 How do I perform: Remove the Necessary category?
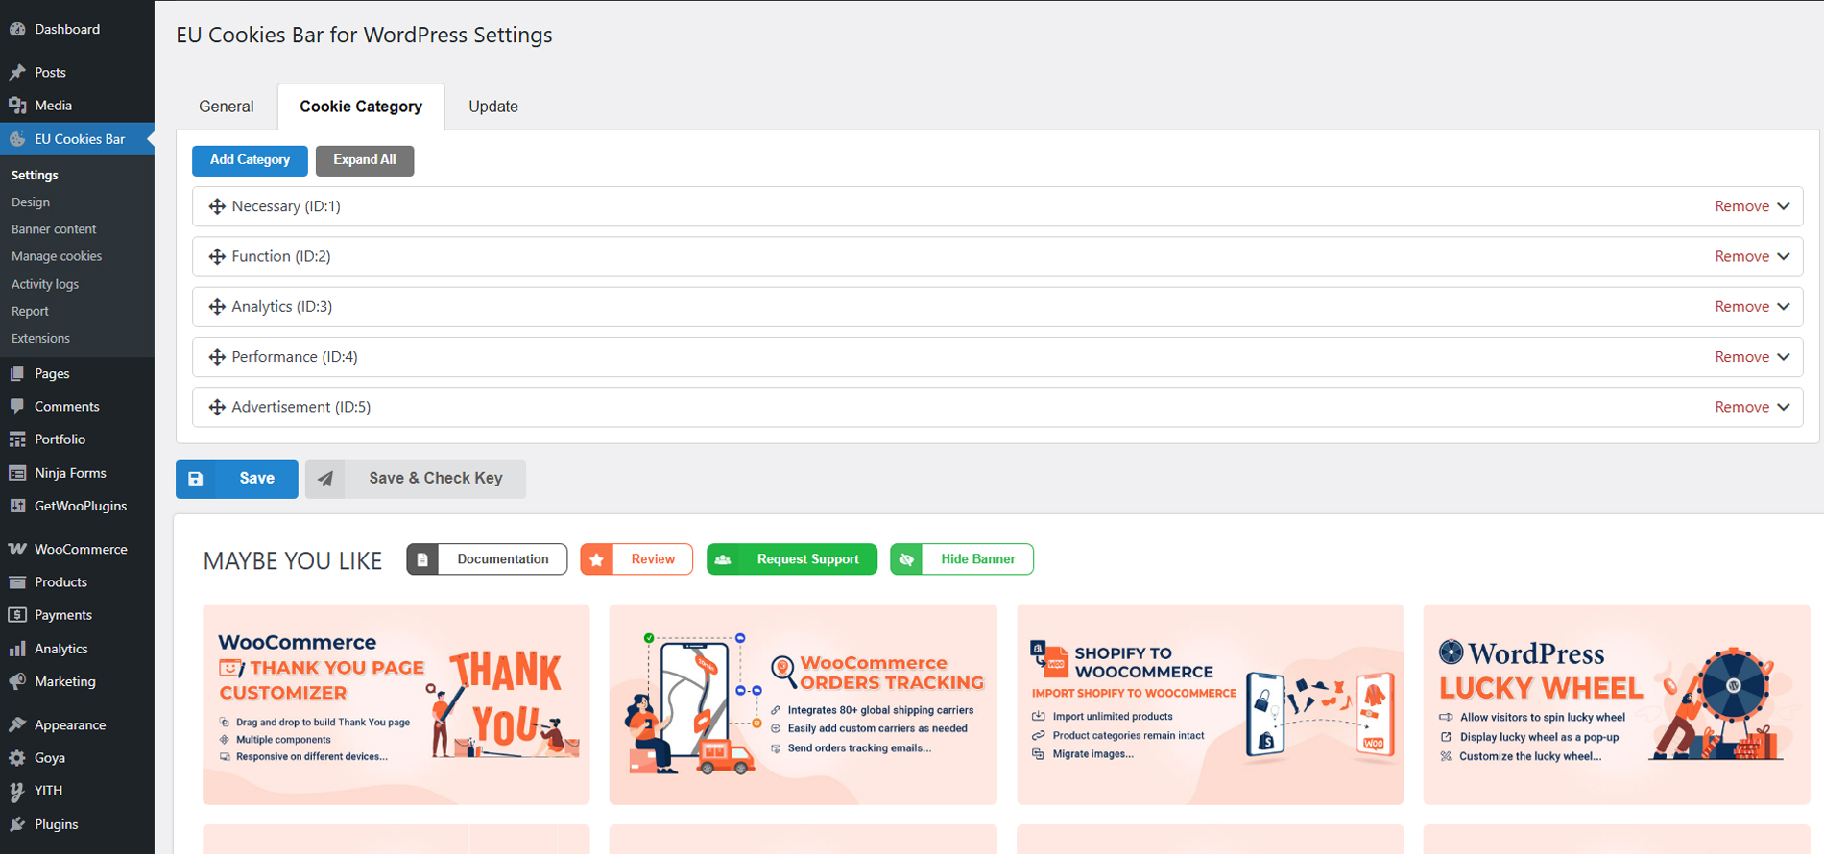[x=1741, y=206]
